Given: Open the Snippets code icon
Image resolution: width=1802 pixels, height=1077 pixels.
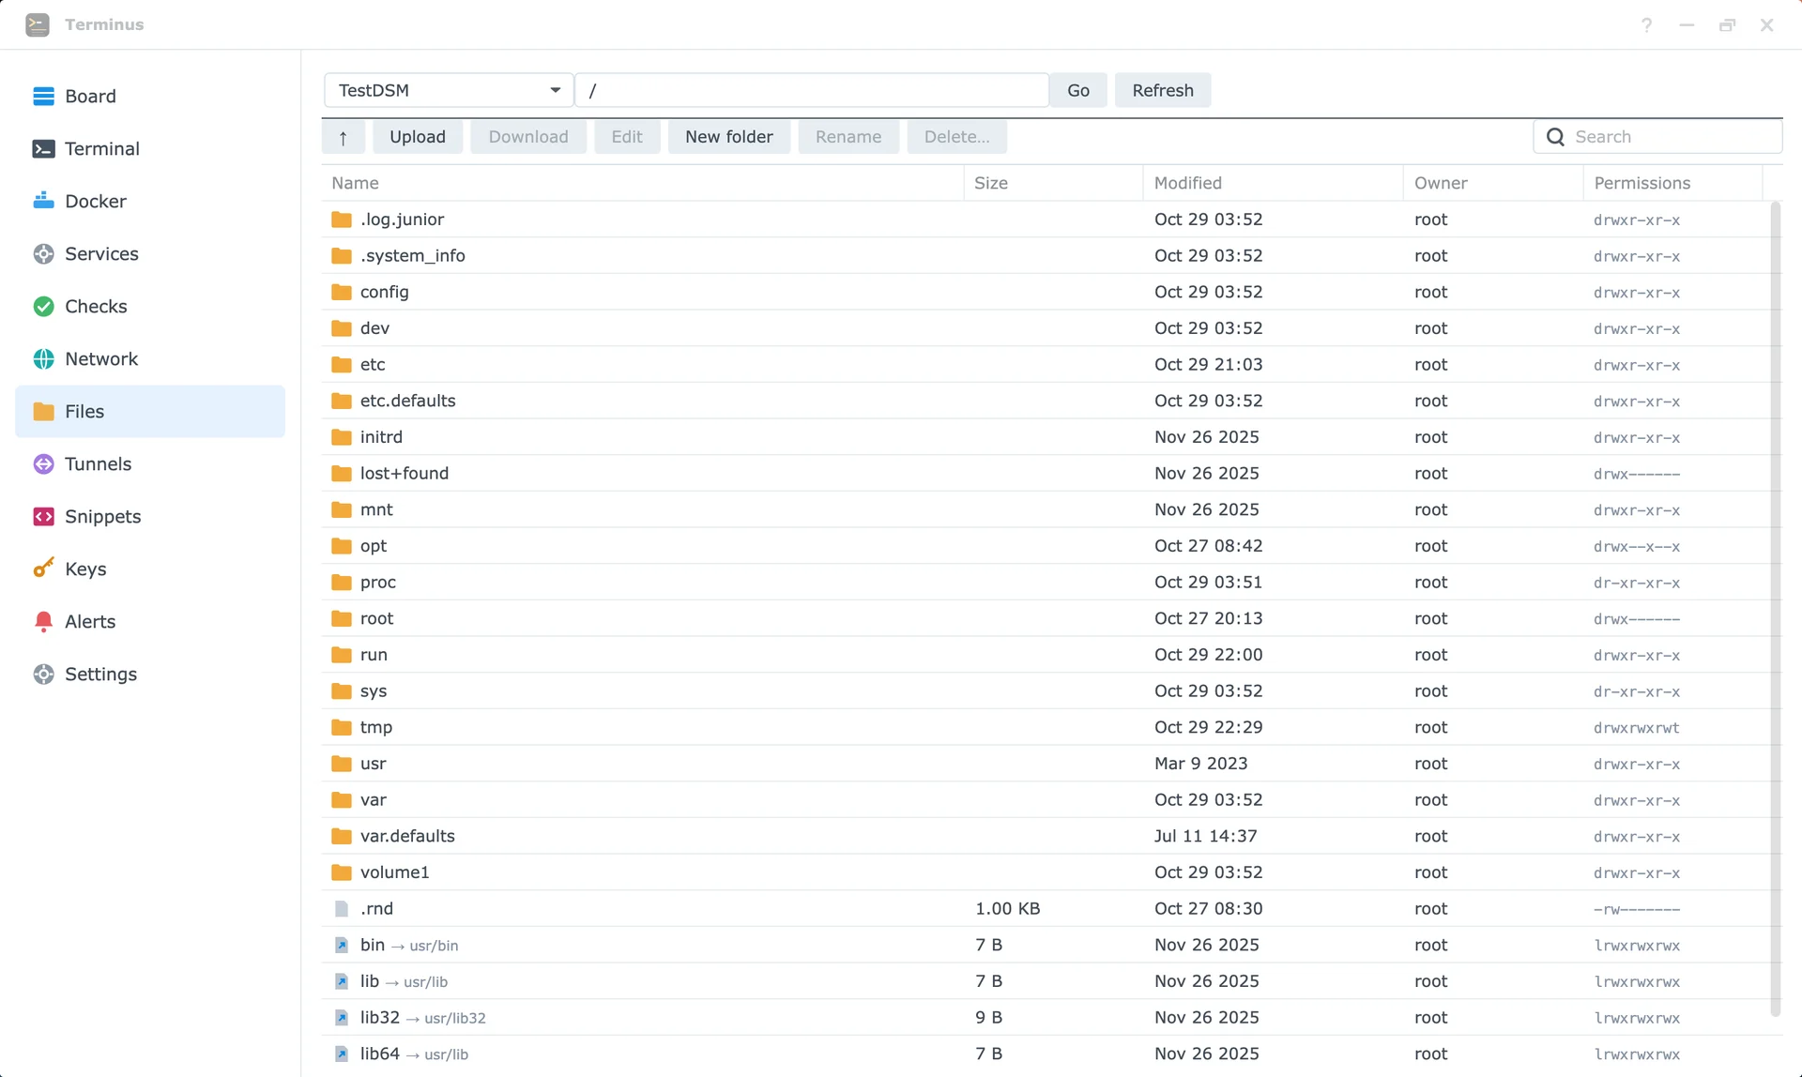Looking at the screenshot, I should pos(43,516).
